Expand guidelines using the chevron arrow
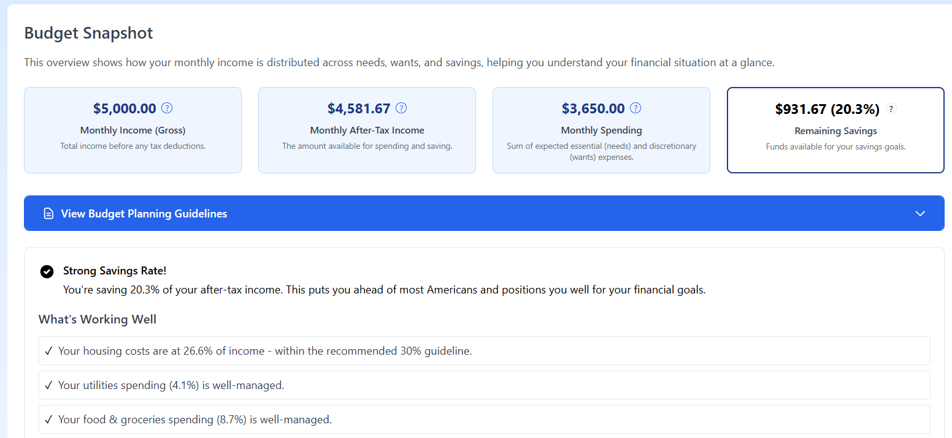 pos(919,214)
